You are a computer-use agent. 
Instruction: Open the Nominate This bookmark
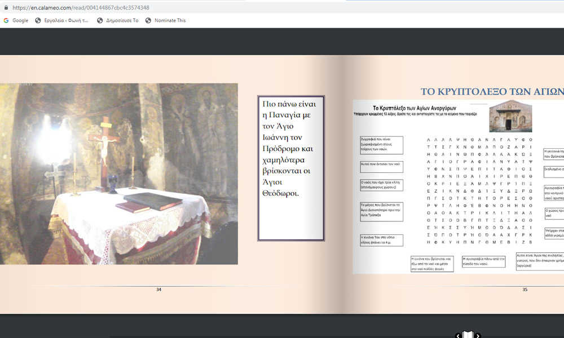[x=165, y=20]
